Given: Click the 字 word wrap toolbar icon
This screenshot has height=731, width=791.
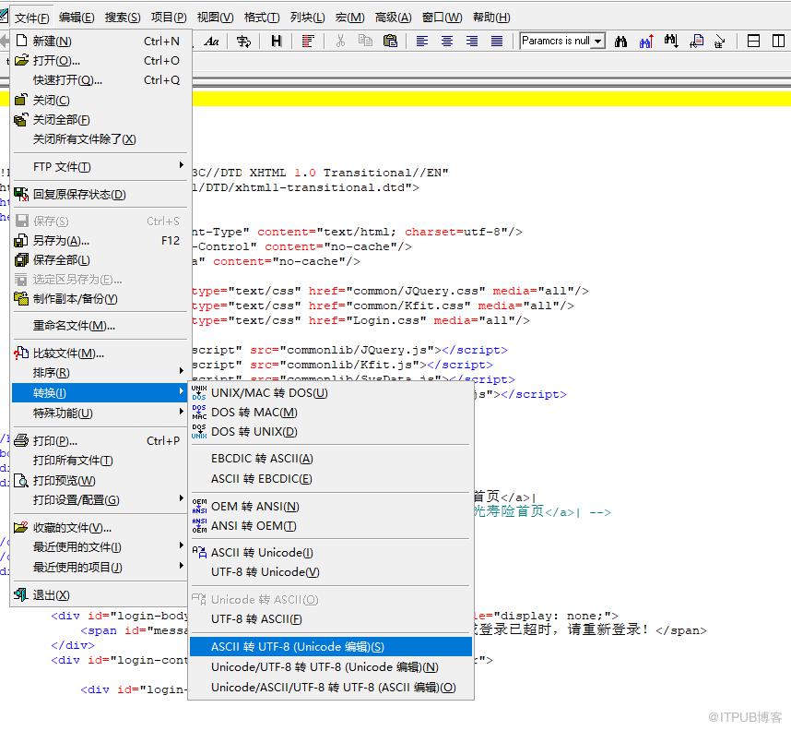Looking at the screenshot, I should 243,41.
